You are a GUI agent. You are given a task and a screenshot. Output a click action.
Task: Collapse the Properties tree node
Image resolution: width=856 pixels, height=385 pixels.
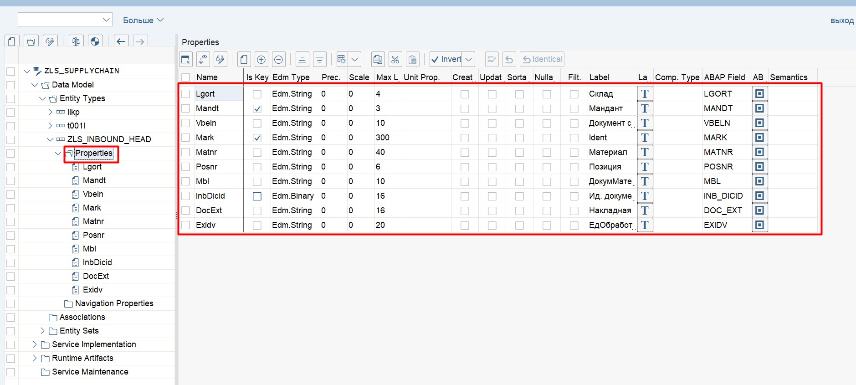pyautogui.click(x=58, y=153)
